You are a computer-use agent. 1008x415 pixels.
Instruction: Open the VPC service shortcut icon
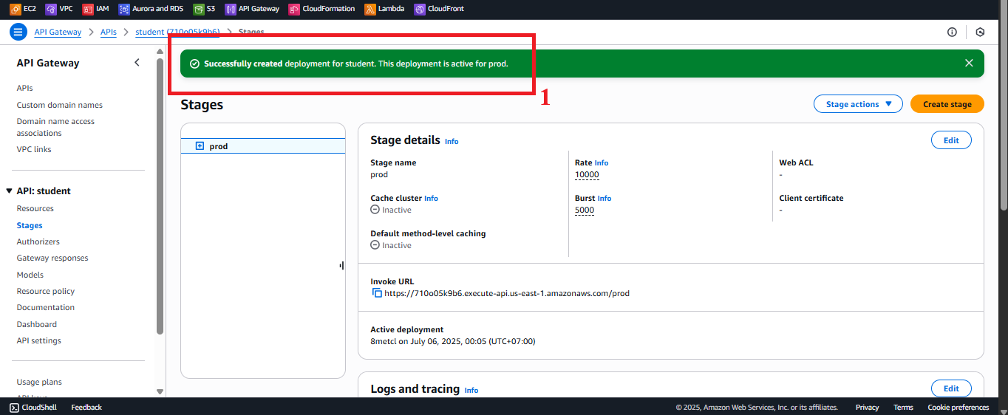pyautogui.click(x=50, y=9)
